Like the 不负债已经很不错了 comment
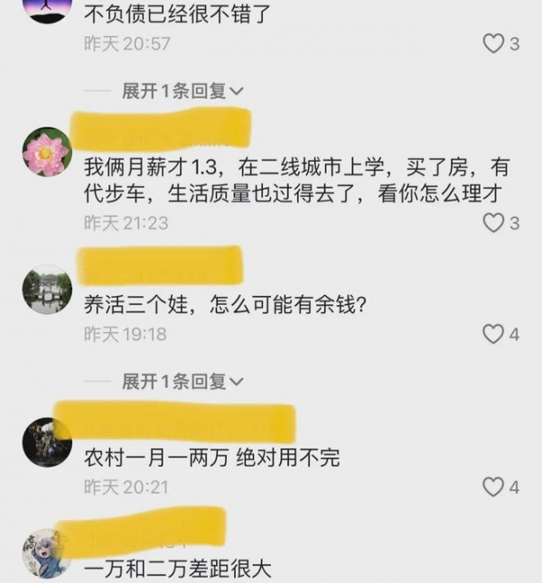The image size is (542, 583). (493, 43)
